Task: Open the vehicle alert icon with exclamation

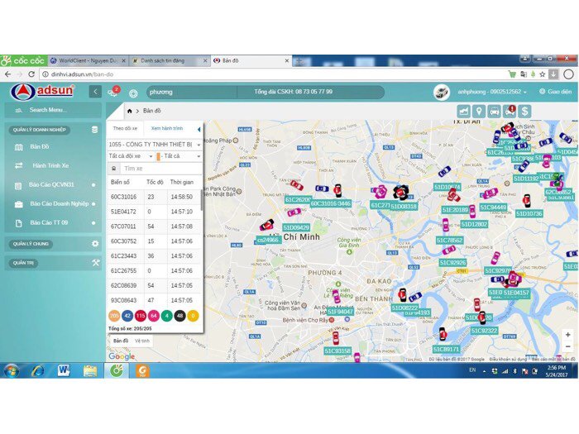Action: click(x=510, y=111)
